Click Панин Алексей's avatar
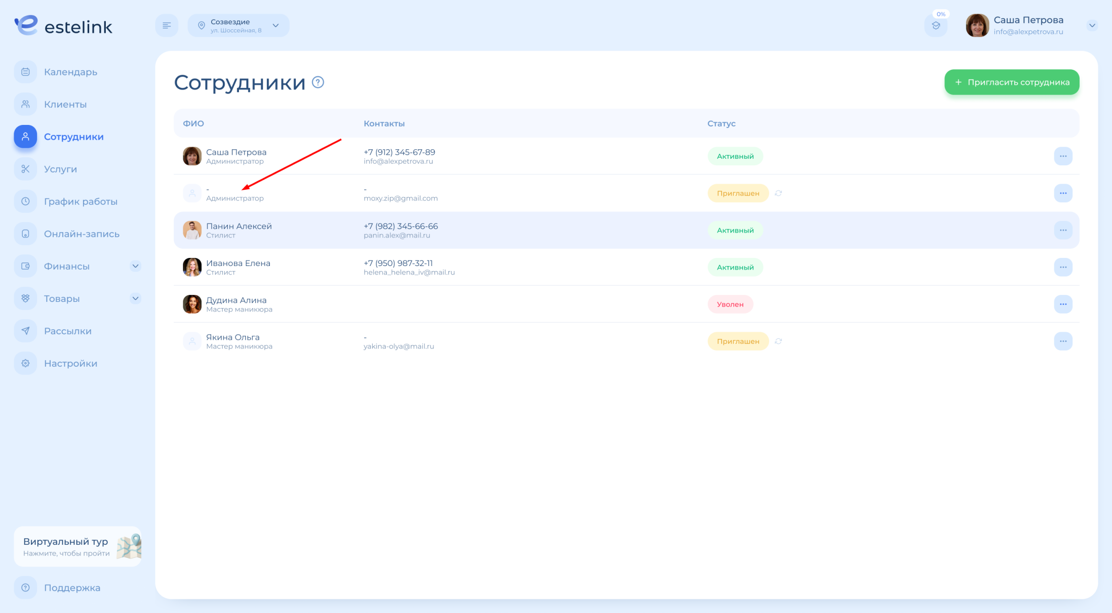The width and height of the screenshot is (1112, 613). coord(192,230)
